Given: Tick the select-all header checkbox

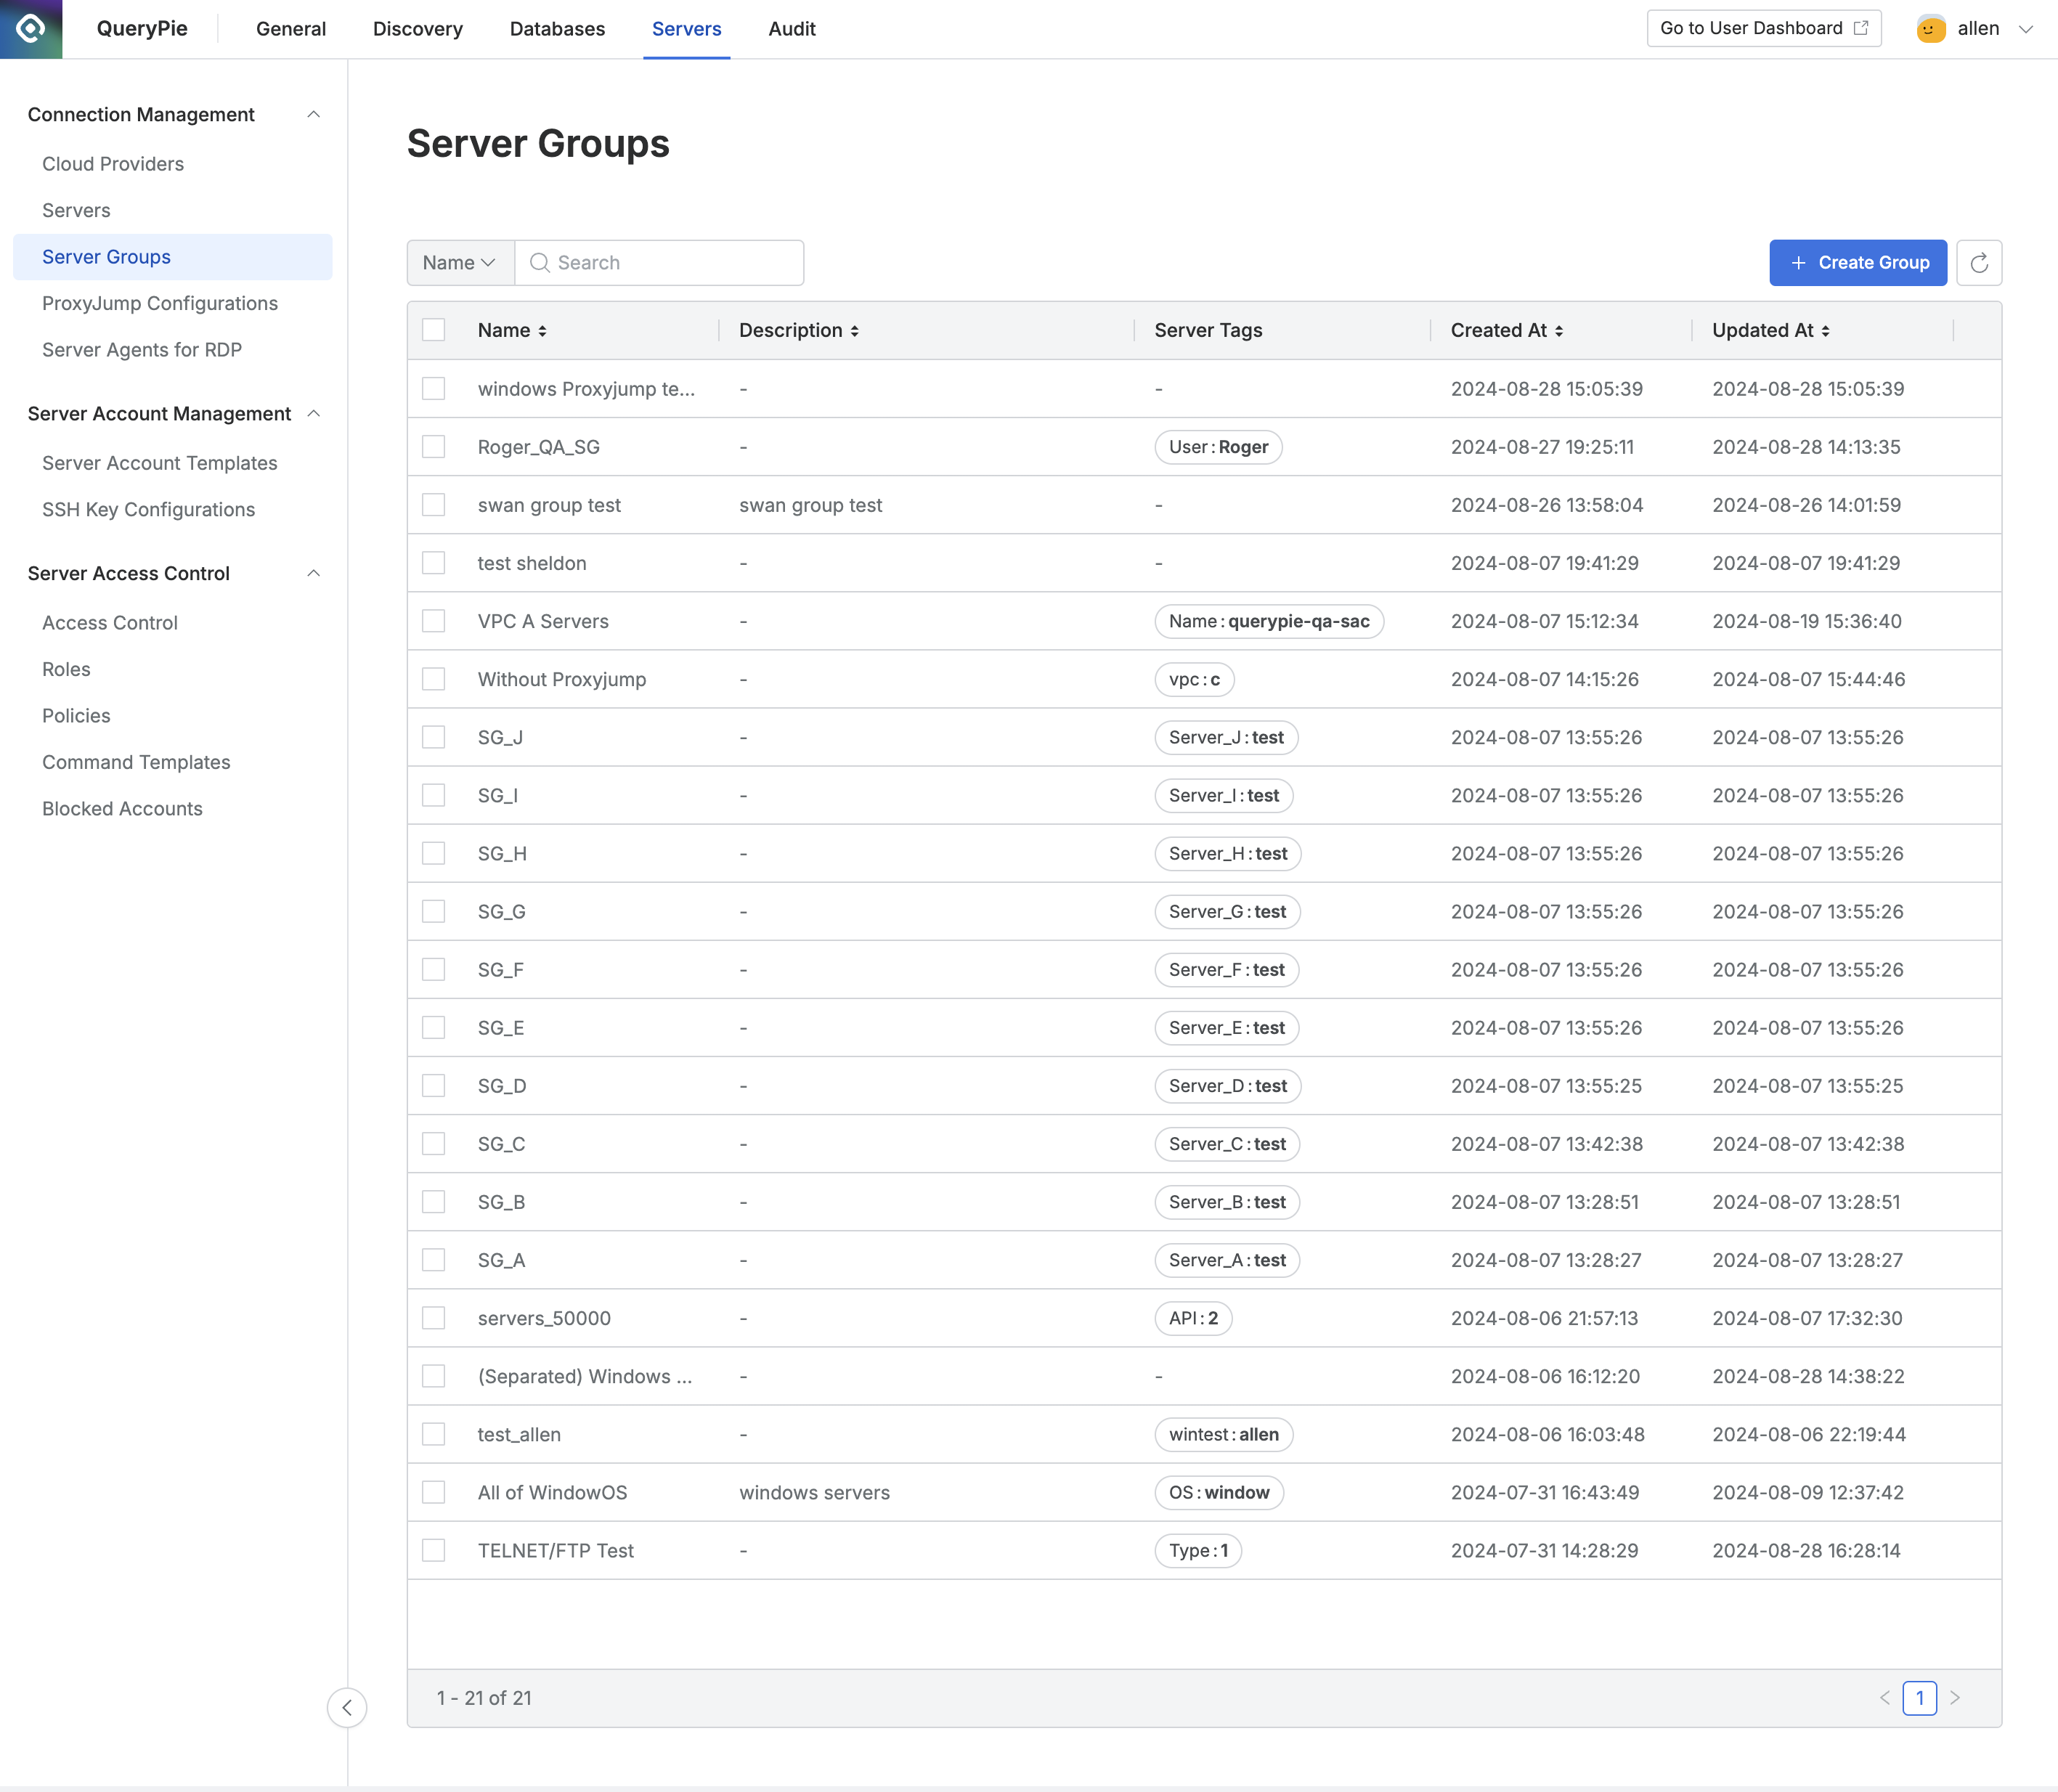Looking at the screenshot, I should click(433, 330).
